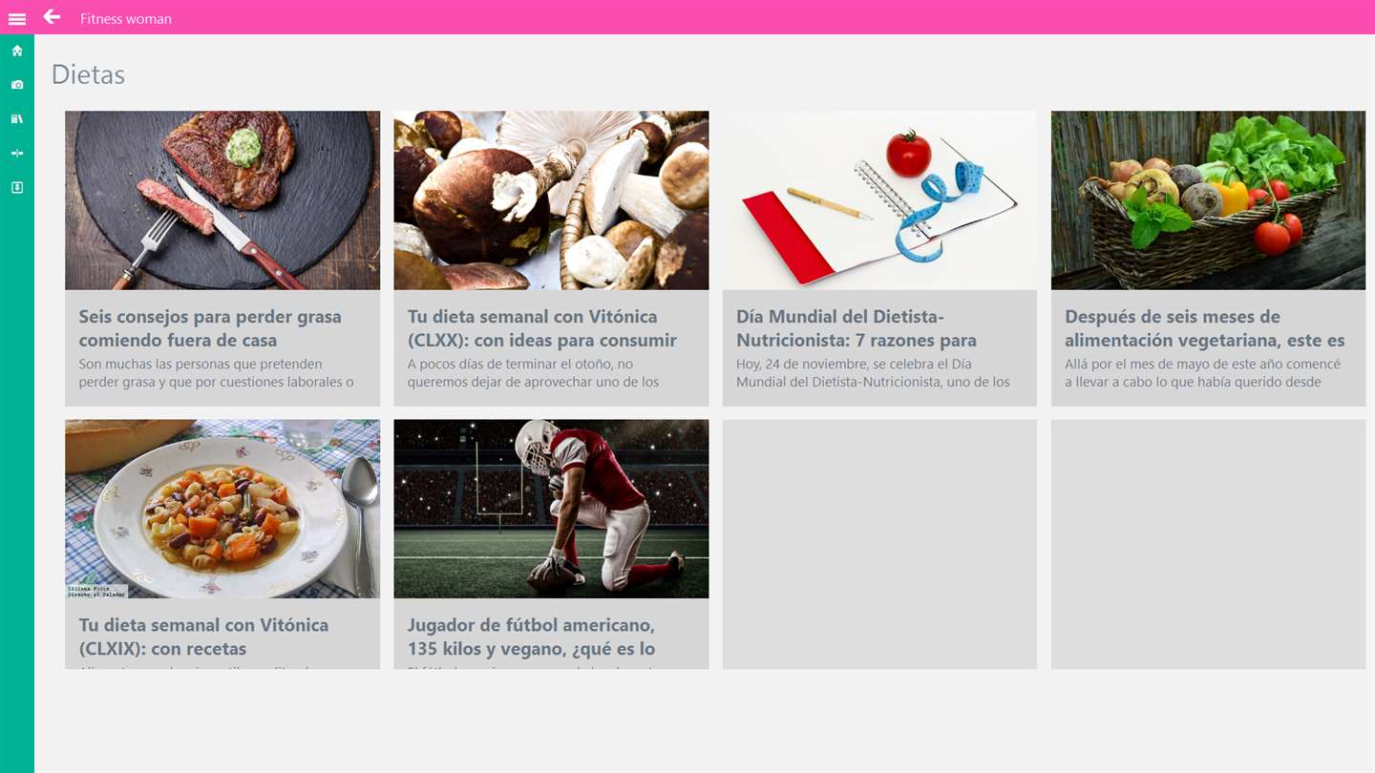Image resolution: width=1375 pixels, height=773 pixels.
Task: Click the Fitness woman app title
Action: coord(126,19)
